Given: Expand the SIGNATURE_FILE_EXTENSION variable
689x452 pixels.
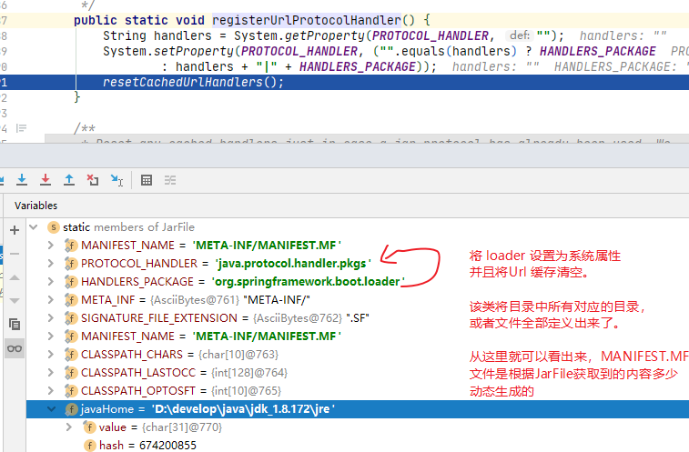Looking at the screenshot, I should [51, 318].
